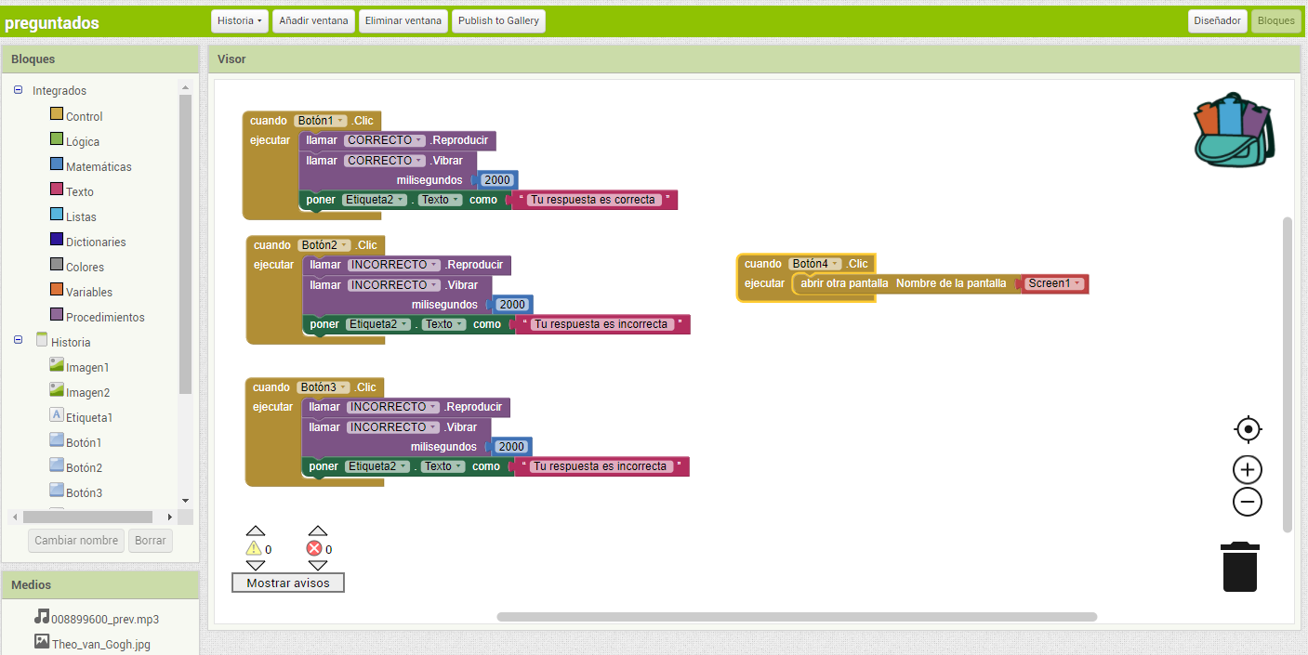Click the yellow warning triangle icon
The image size is (1308, 655).
click(254, 548)
